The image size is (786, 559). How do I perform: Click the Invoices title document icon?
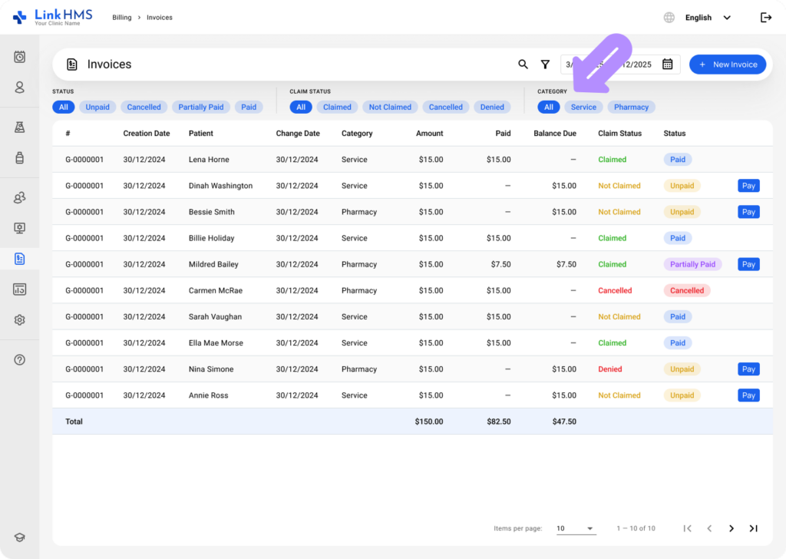tap(72, 64)
